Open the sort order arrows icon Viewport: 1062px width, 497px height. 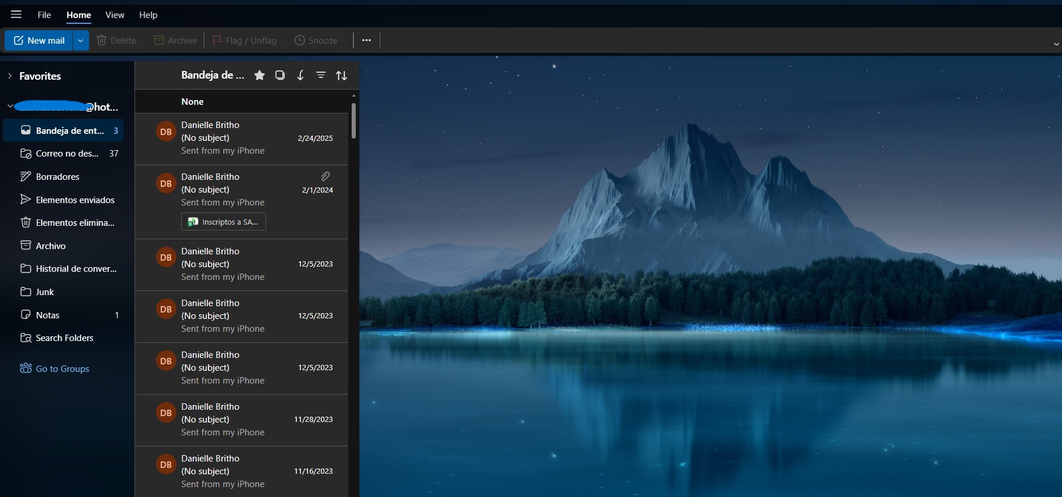coord(342,75)
